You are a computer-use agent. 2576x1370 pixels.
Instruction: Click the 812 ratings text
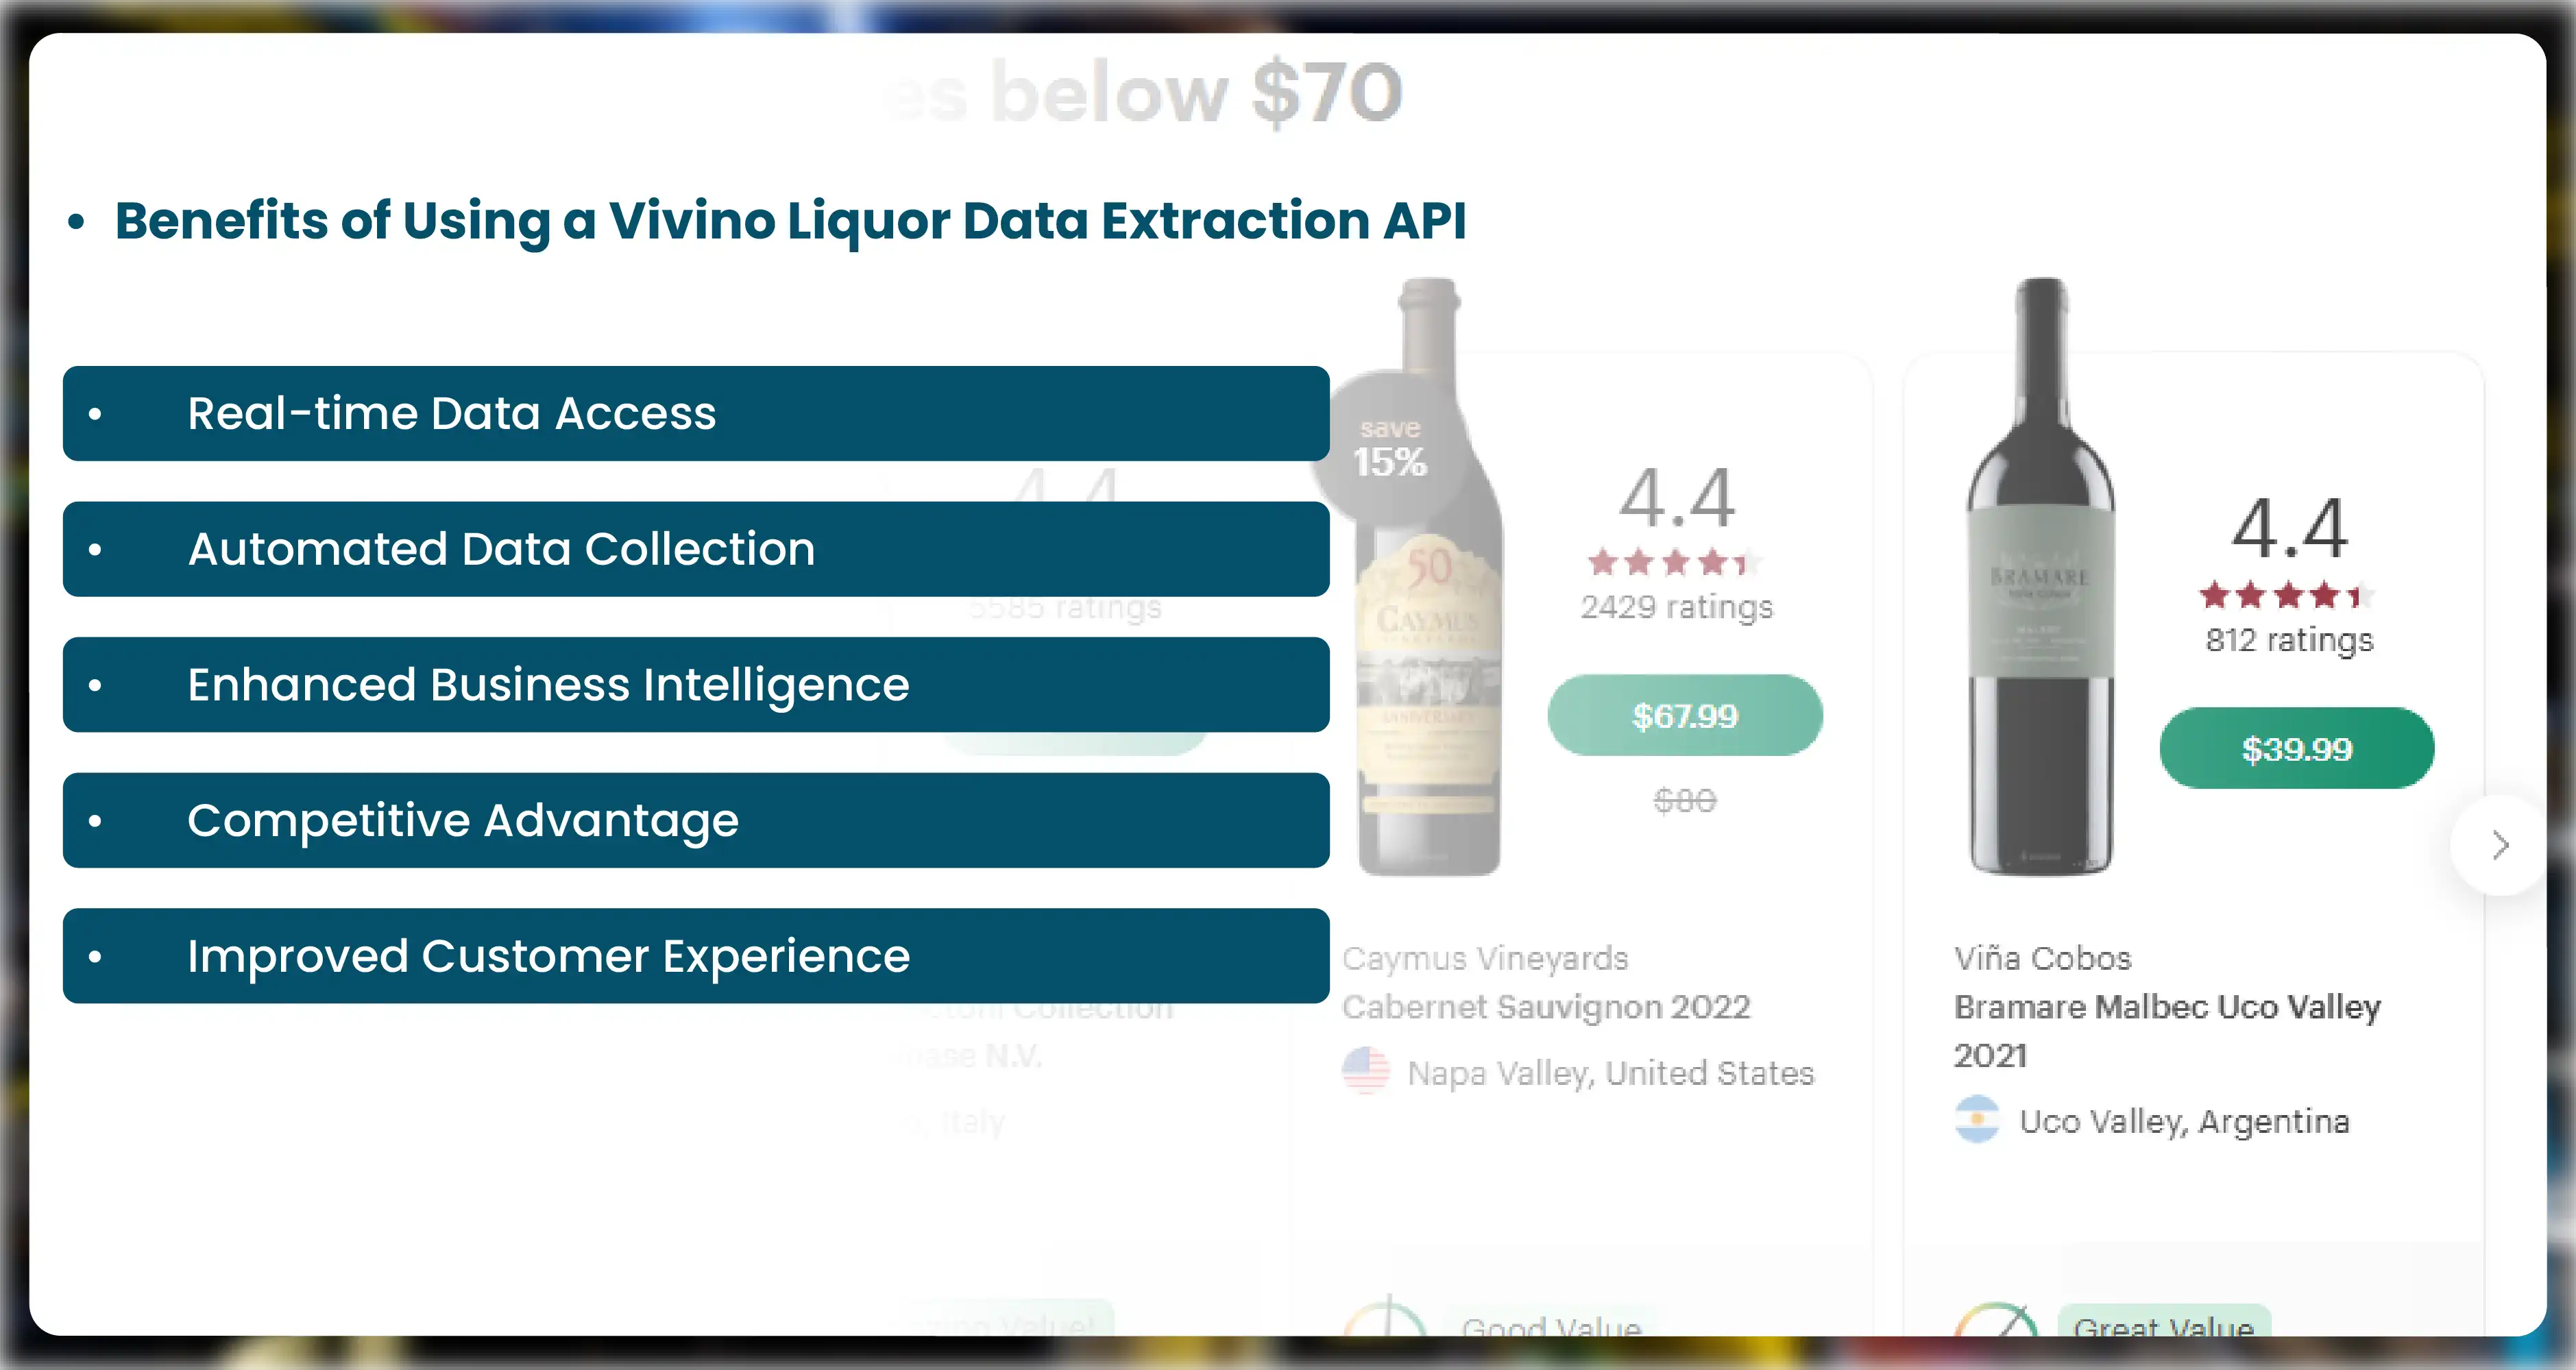click(x=2289, y=640)
